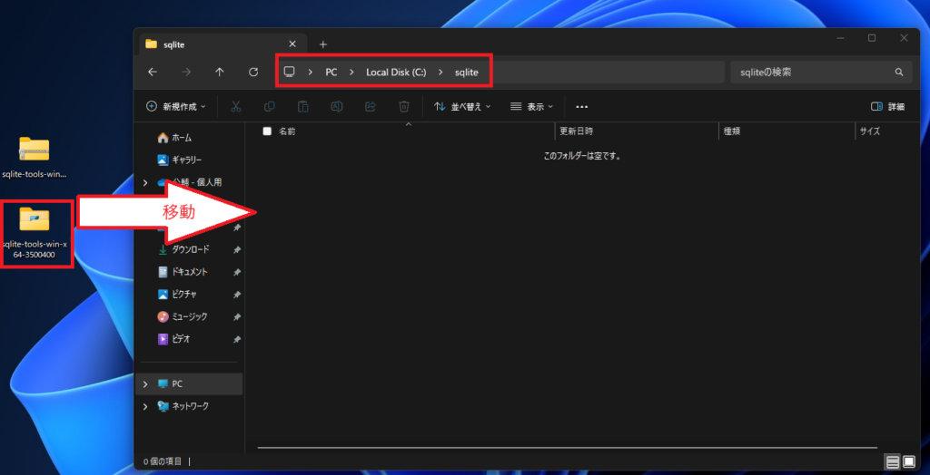Screen dimensions: 930x475
Task: Toggle the select-all checkbox beside 名前
Action: pos(267,131)
